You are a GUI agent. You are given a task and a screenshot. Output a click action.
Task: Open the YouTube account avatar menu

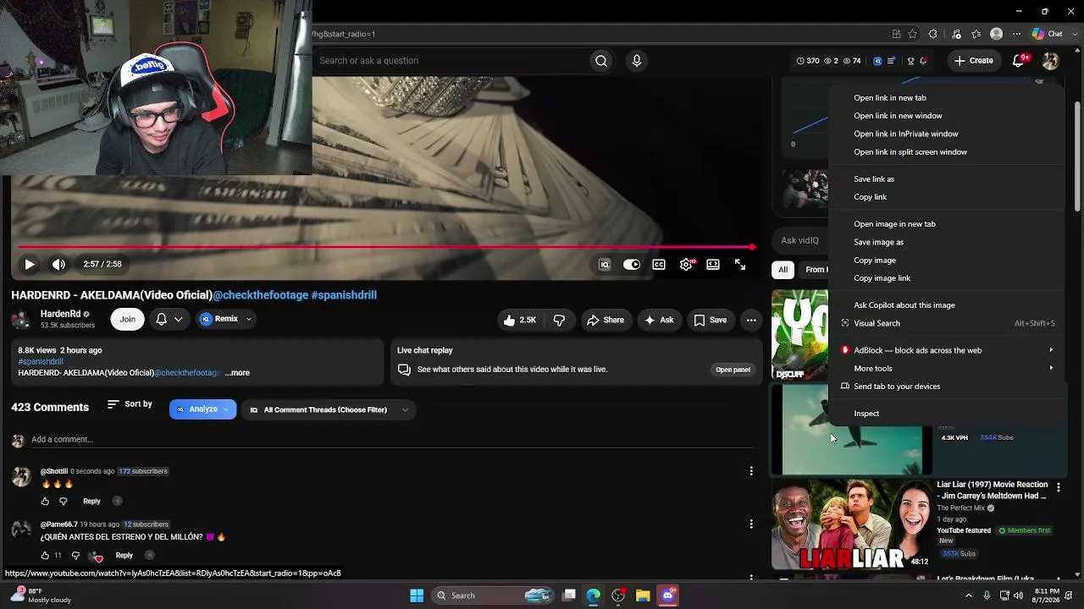coord(1051,61)
